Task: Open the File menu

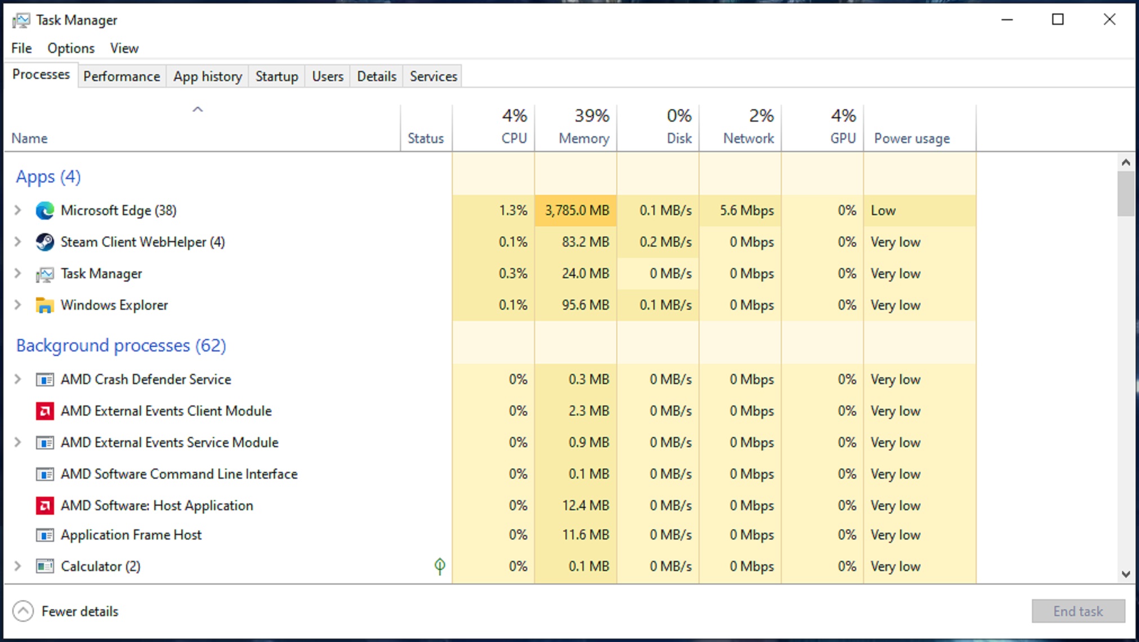Action: 21,48
